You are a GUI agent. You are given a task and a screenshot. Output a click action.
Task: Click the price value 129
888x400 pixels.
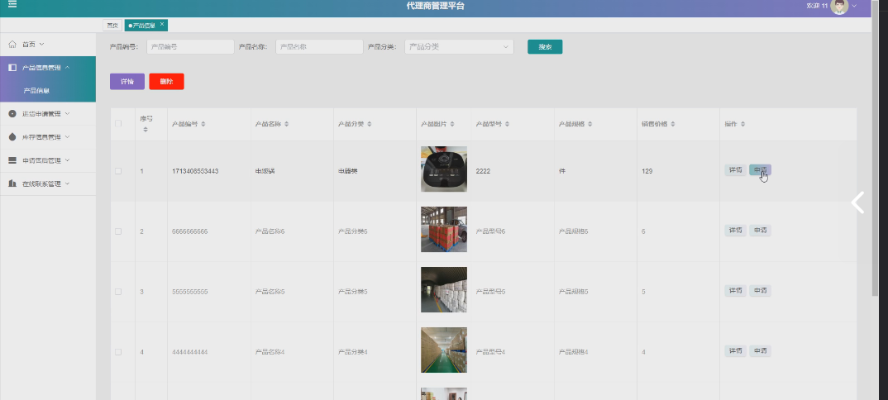point(647,171)
